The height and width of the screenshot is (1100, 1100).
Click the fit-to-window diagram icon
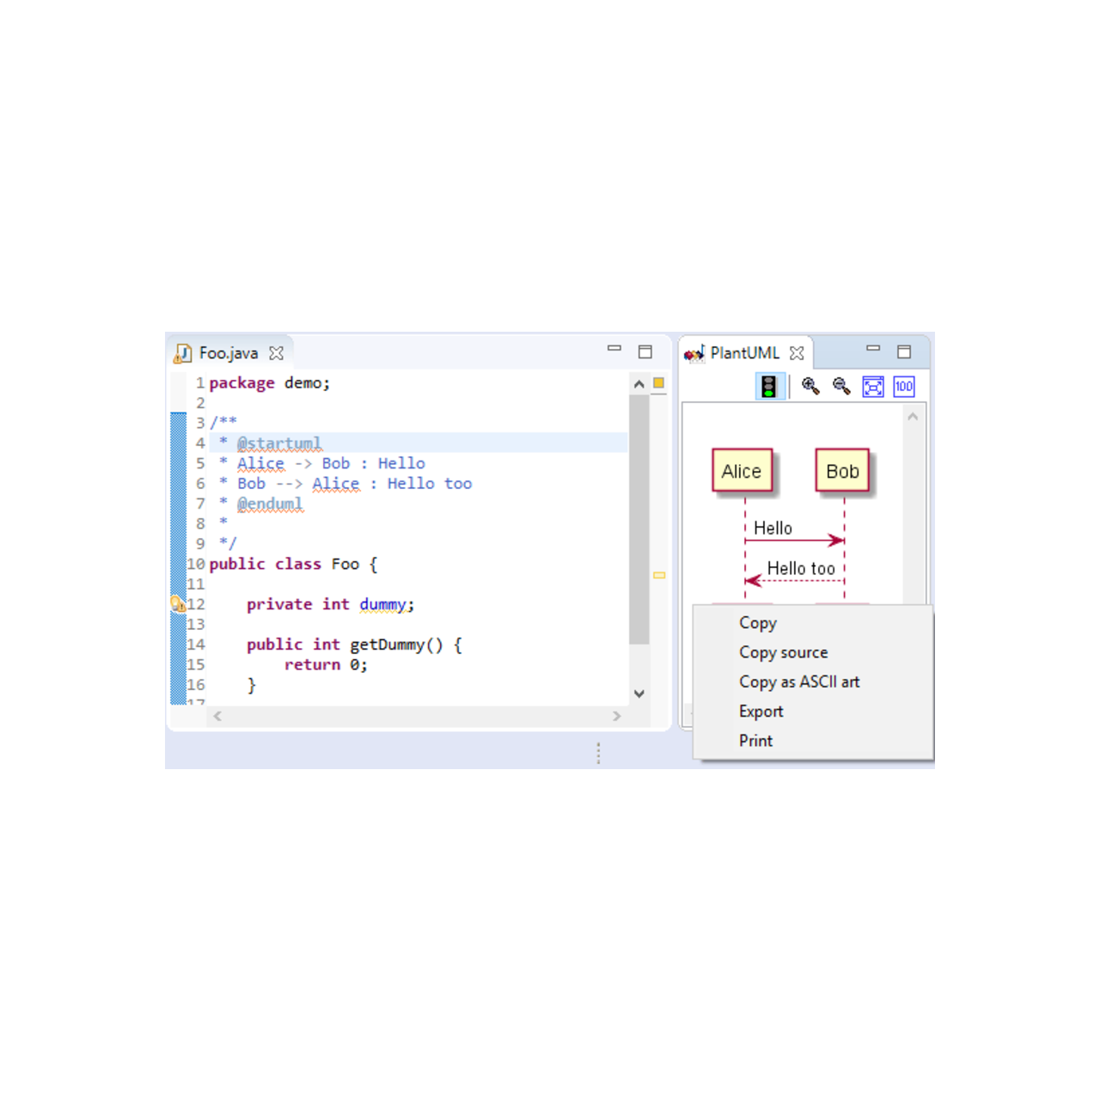click(873, 387)
